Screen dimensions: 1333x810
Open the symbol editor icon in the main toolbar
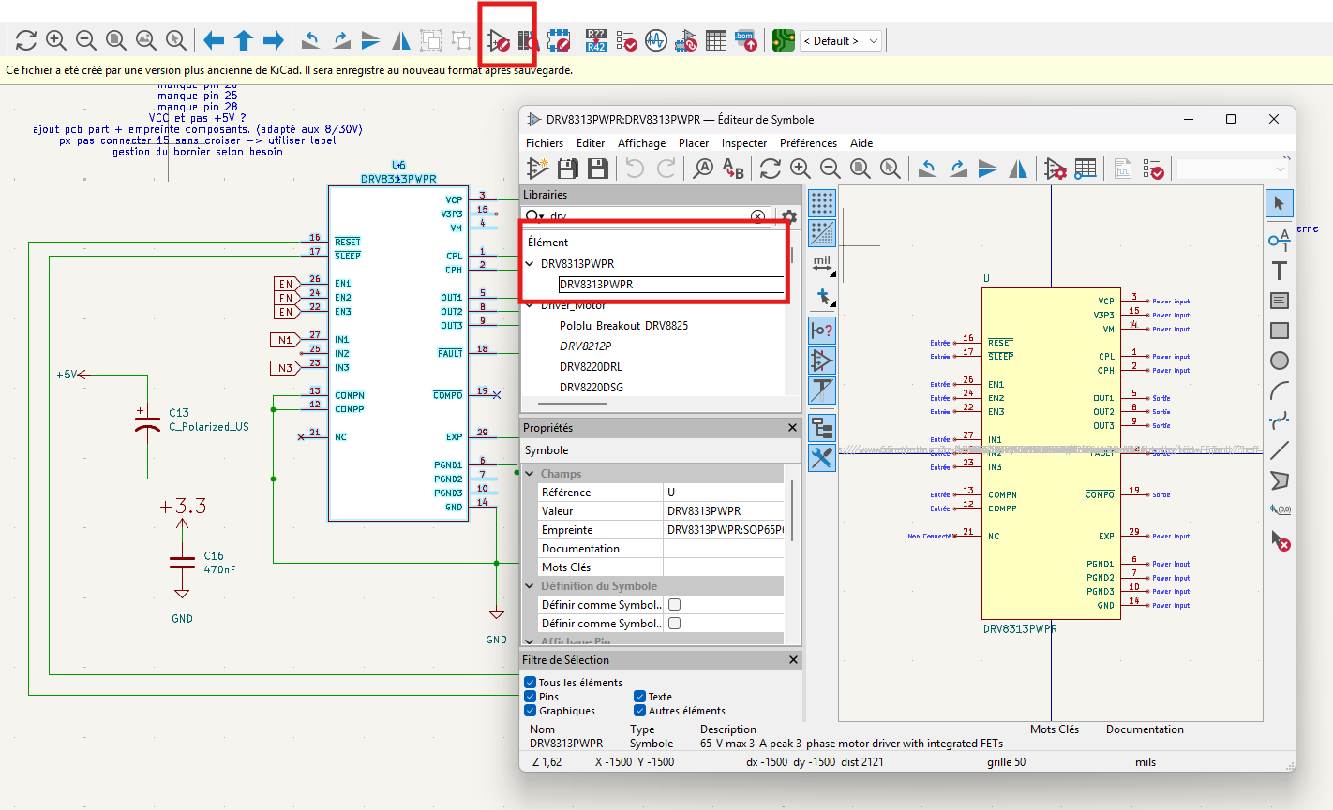point(498,40)
